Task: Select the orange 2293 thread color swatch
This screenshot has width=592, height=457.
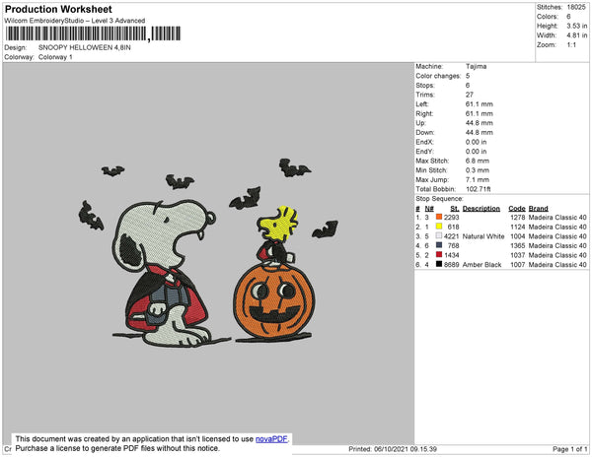Action: coord(439,217)
